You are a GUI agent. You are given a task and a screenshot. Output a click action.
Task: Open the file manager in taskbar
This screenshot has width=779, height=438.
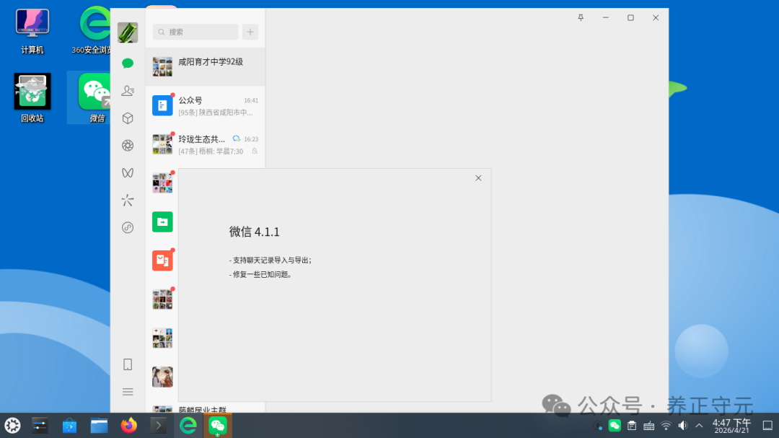click(x=99, y=426)
